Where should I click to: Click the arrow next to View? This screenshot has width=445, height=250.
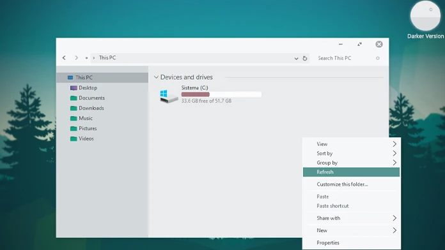394,144
